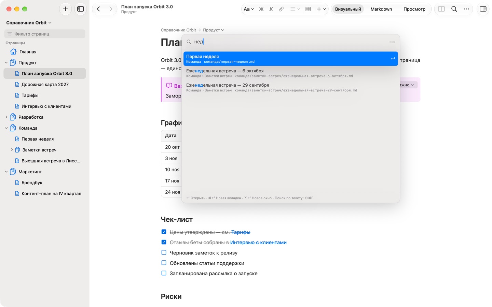Collapse the Продукт section in the sidebar
The width and height of the screenshot is (492, 307).
coord(6,63)
